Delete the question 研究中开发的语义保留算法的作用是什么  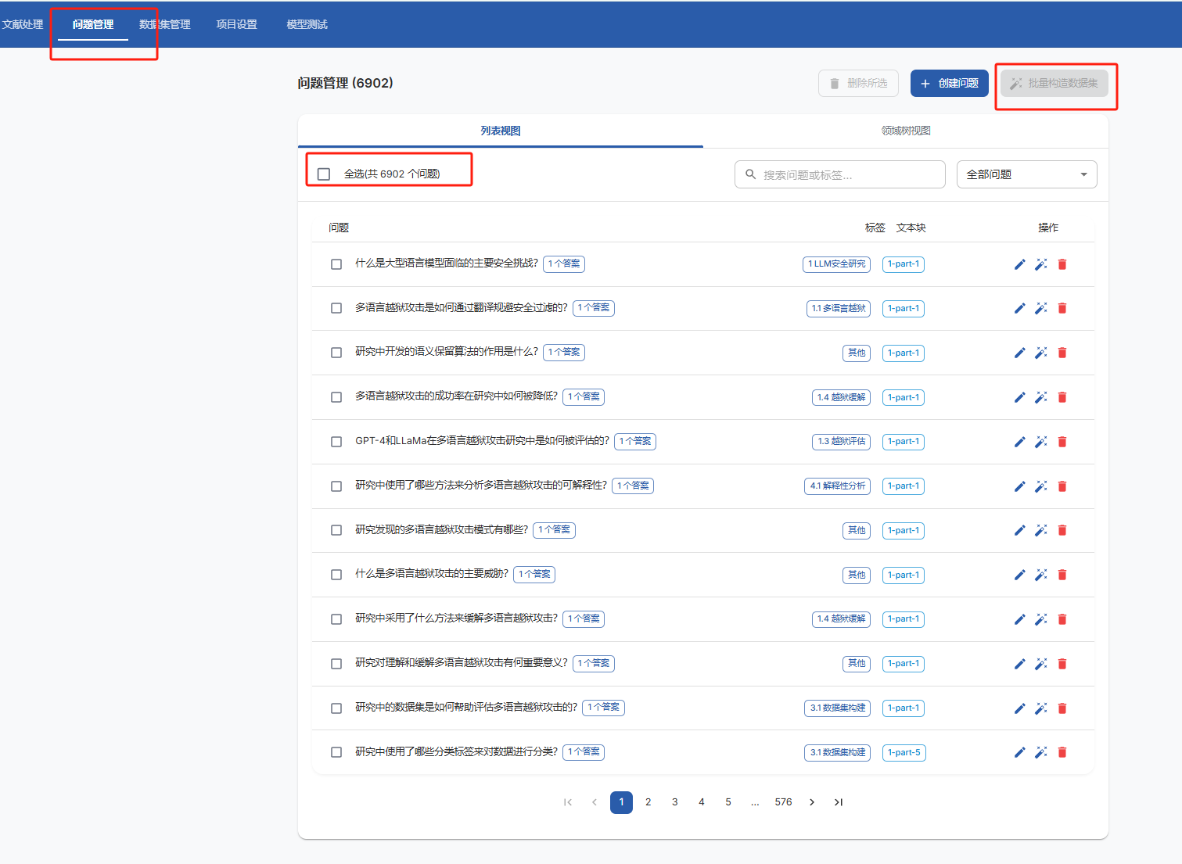1062,353
